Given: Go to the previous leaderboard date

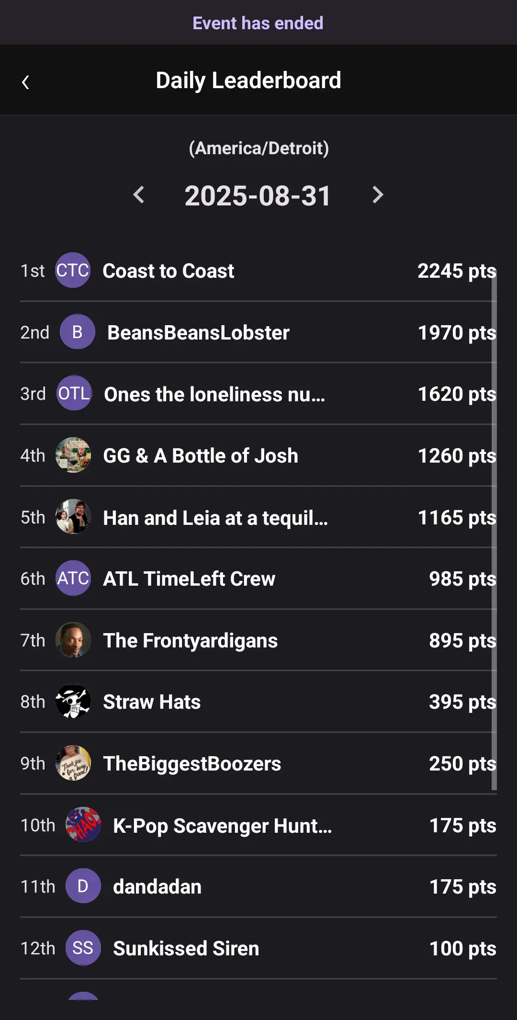Looking at the screenshot, I should [139, 195].
